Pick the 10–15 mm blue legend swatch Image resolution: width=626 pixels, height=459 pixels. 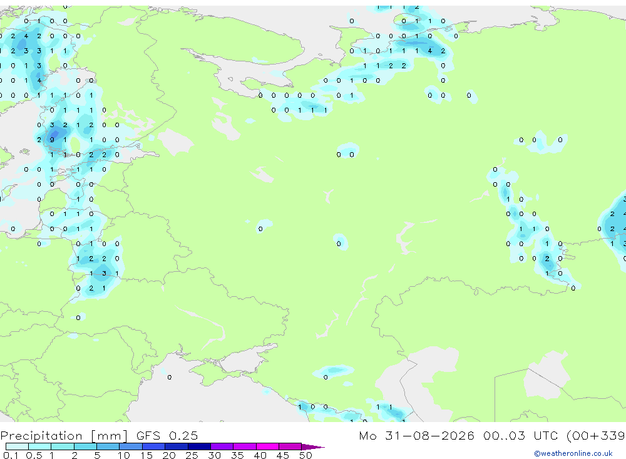coord(131,446)
